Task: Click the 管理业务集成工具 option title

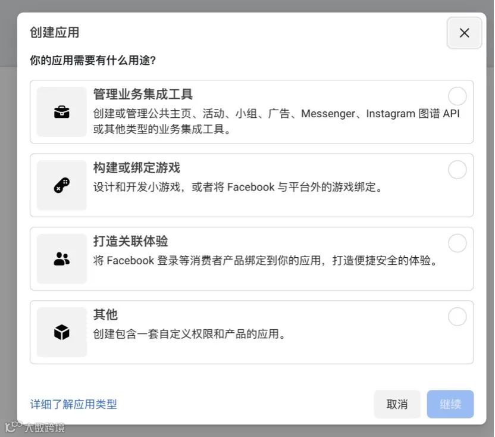Action: point(143,95)
